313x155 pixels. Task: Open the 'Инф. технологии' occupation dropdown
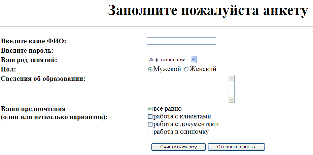(x=172, y=59)
